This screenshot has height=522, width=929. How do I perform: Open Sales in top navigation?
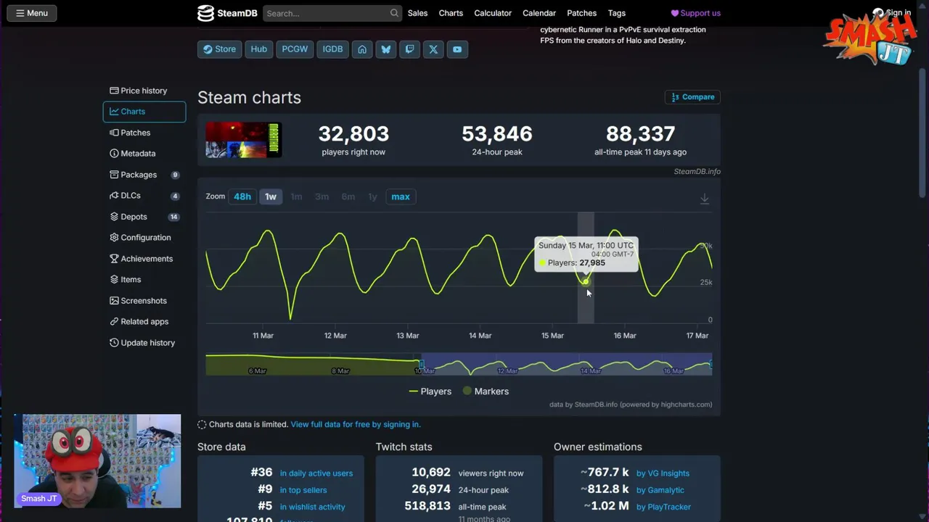[417, 13]
